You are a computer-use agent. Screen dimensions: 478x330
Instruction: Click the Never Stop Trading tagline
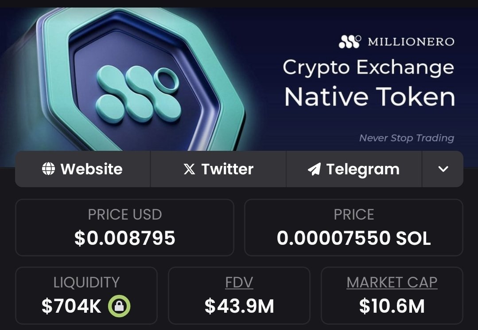point(406,138)
